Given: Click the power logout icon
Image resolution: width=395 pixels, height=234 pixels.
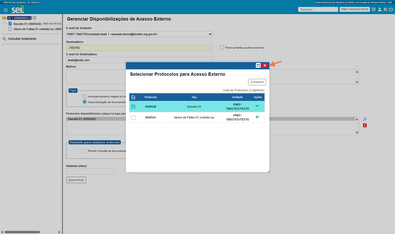Looking at the screenshot, I should pos(391,10).
